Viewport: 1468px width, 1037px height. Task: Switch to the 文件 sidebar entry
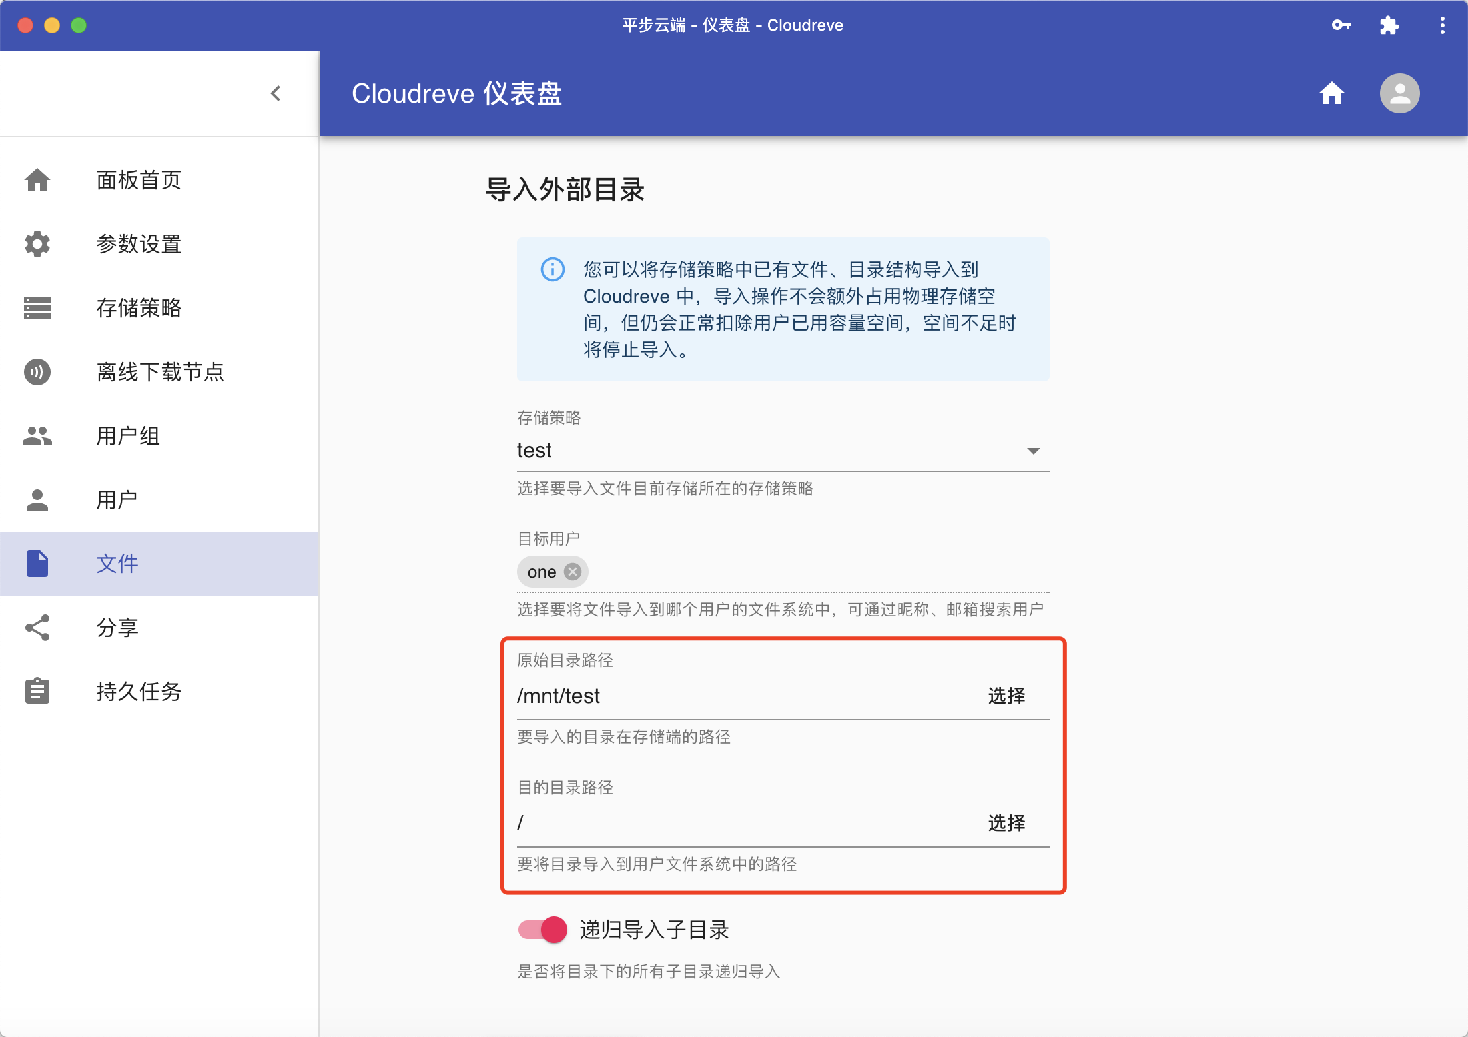(x=117, y=563)
